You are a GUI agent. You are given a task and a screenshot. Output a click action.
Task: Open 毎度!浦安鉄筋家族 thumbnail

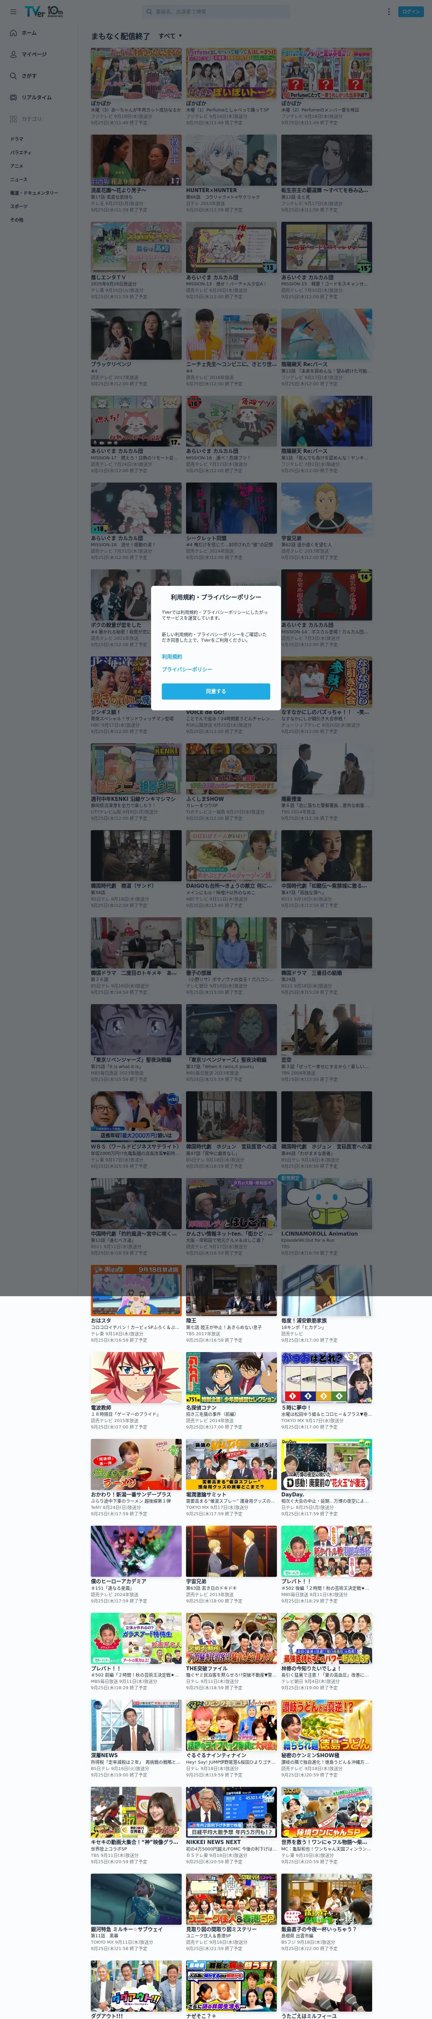[327, 1291]
